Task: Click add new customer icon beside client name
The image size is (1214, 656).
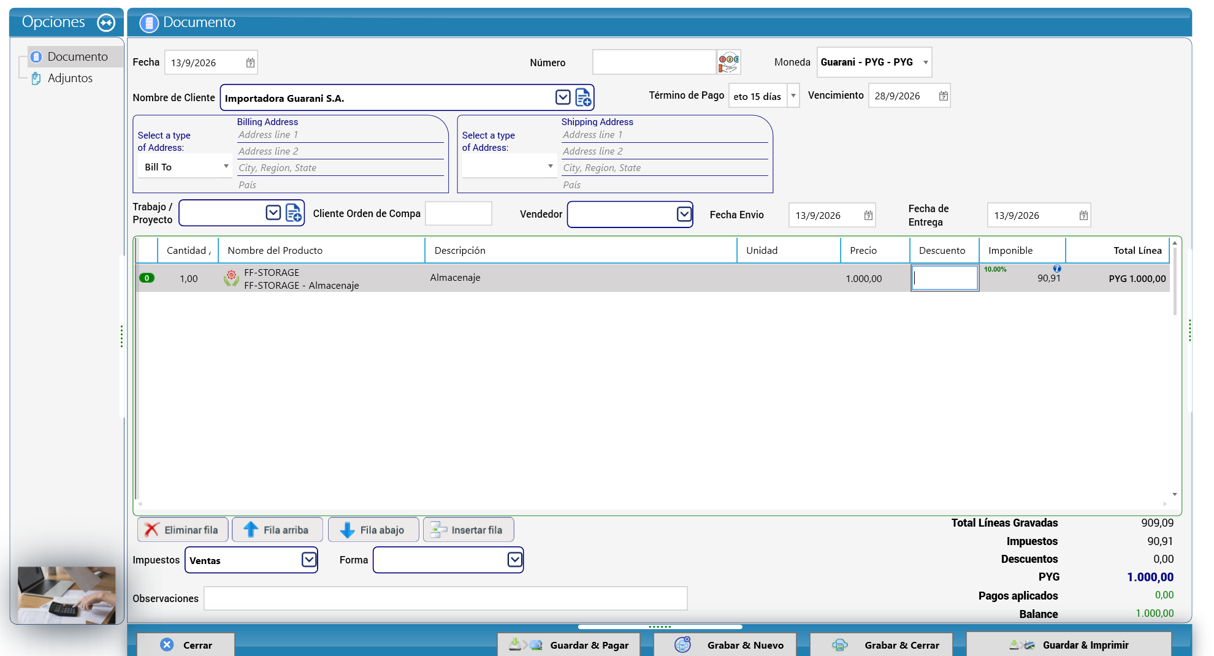Action: click(x=583, y=97)
